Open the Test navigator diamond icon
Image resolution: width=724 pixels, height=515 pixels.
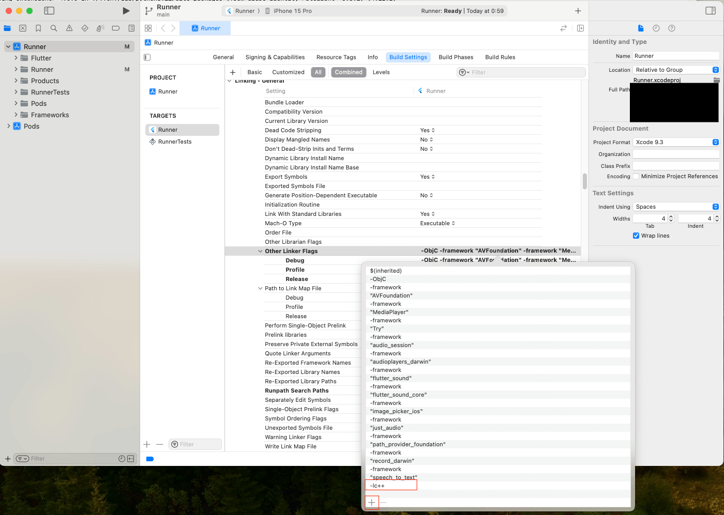tap(85, 28)
